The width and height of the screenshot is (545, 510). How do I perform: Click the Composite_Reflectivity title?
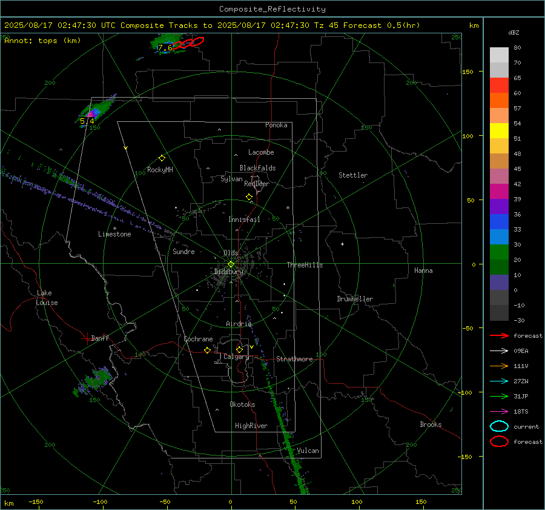click(x=272, y=9)
